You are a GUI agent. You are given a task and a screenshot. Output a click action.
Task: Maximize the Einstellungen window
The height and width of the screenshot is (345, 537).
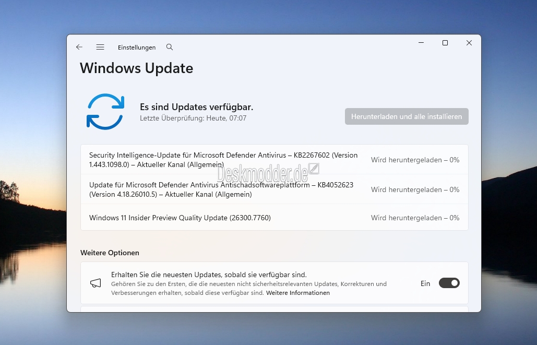coord(445,43)
